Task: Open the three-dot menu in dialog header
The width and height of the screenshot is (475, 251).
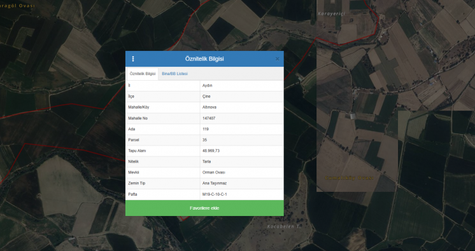Action: coord(133,59)
